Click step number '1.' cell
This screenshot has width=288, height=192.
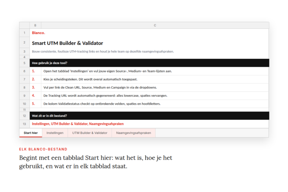coord(35,71)
